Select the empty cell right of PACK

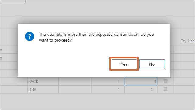coord(75,82)
